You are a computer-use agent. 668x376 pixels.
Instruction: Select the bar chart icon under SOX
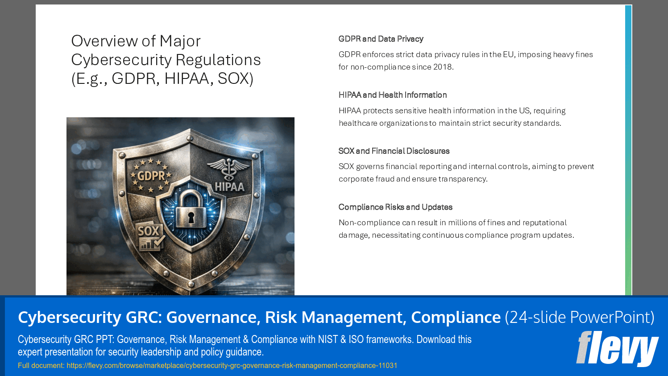pos(146,244)
